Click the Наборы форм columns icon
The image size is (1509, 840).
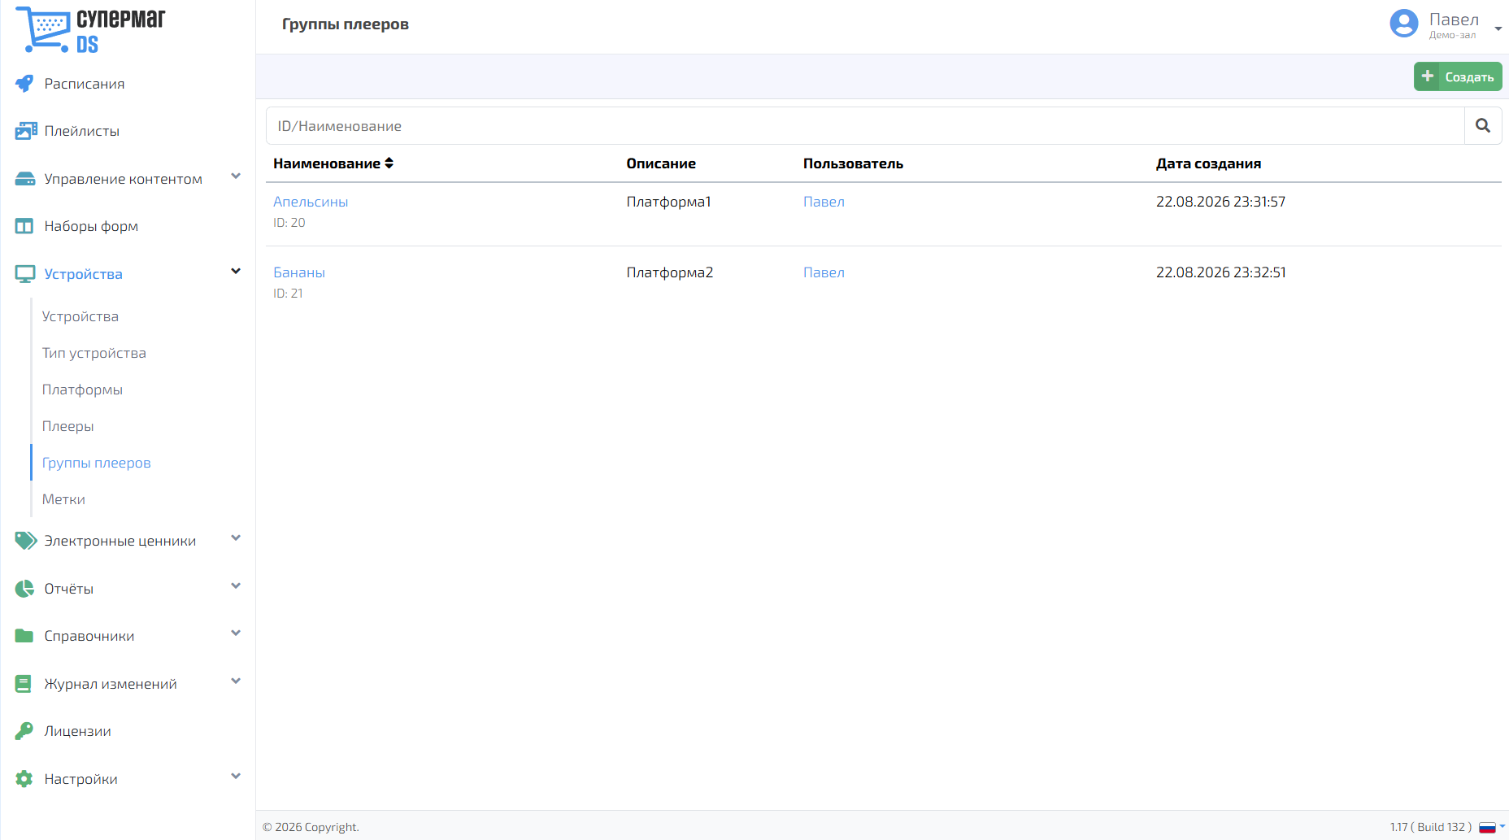click(24, 226)
